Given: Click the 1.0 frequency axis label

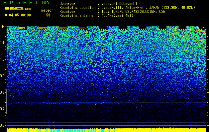Looking at the screenshot, I should pyautogui.click(x=3, y=59).
